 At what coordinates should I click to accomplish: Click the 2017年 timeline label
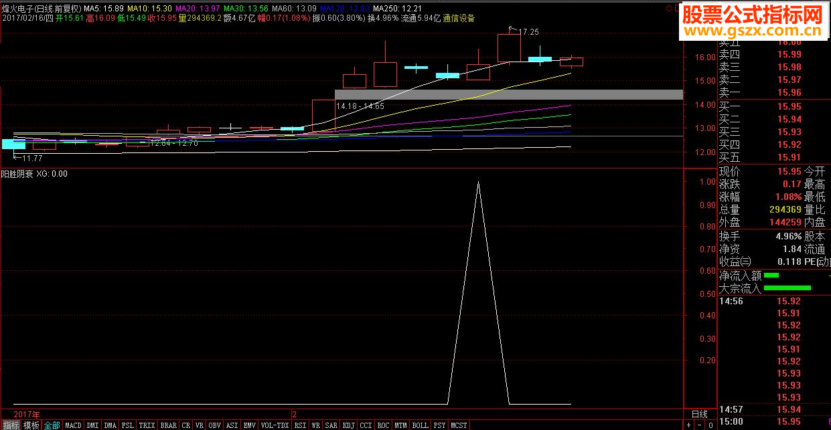(x=27, y=415)
